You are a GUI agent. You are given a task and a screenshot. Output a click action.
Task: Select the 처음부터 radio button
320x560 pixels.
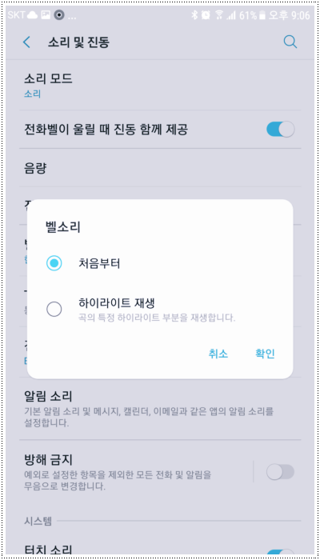[x=54, y=263]
